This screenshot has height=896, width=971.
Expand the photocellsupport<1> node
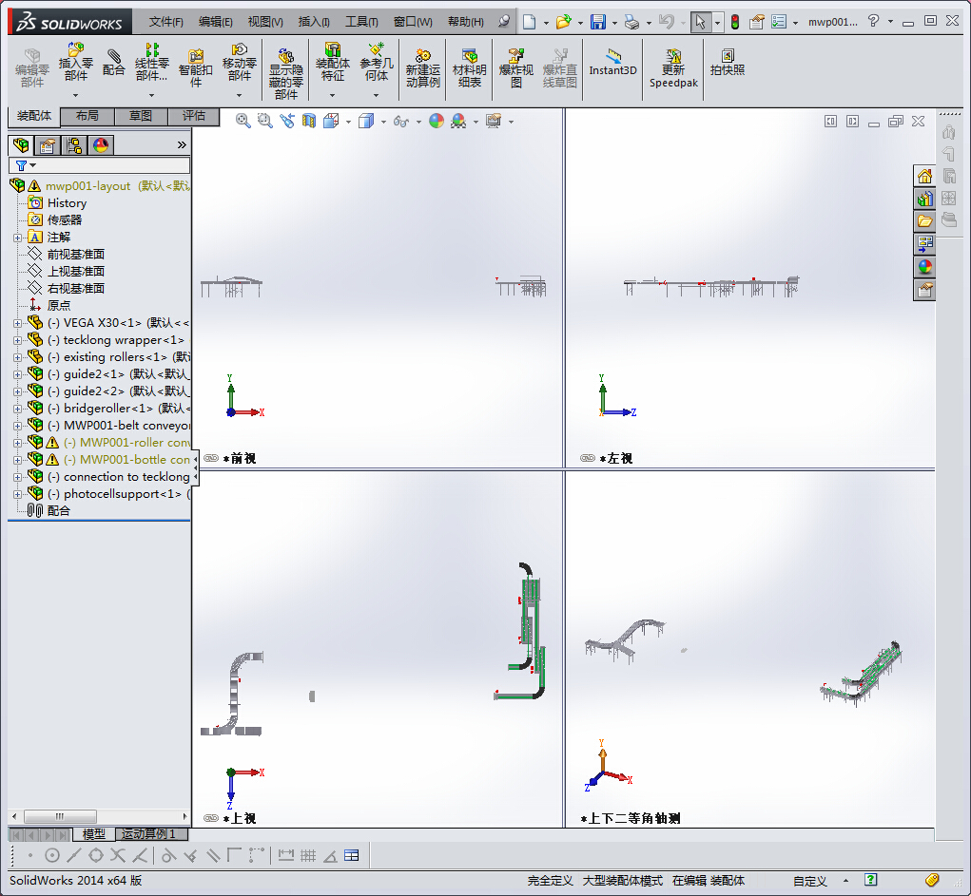click(x=17, y=494)
